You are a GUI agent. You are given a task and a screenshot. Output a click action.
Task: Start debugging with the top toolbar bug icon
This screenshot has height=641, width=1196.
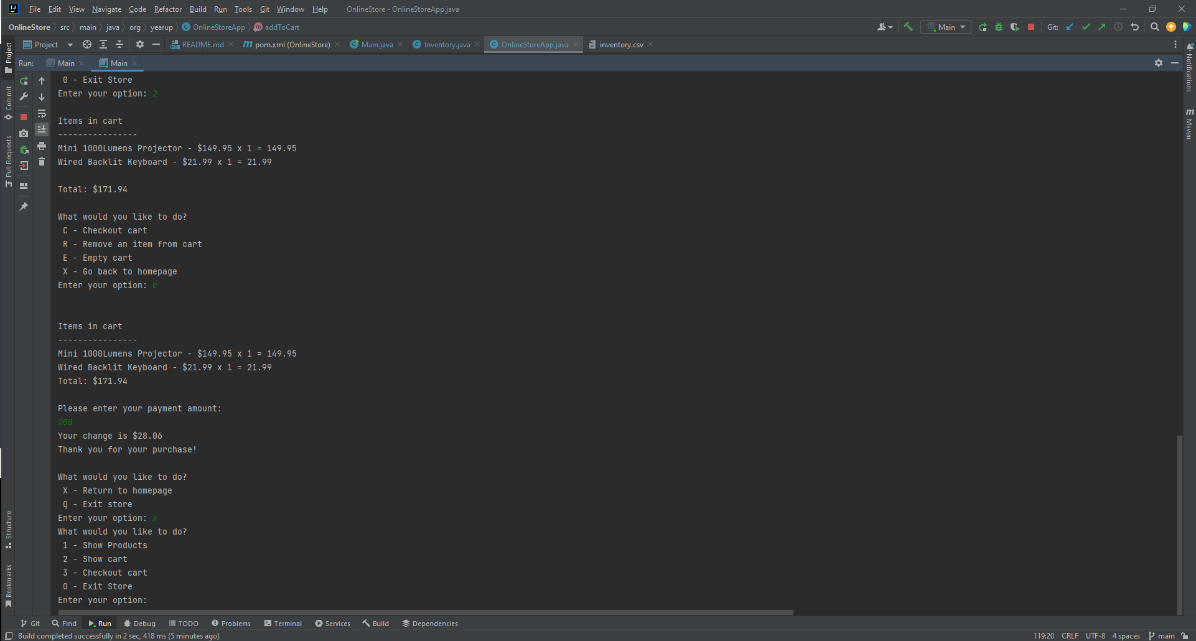pos(999,27)
